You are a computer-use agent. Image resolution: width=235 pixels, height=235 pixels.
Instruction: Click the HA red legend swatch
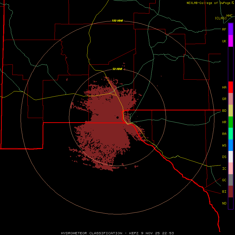(231, 87)
